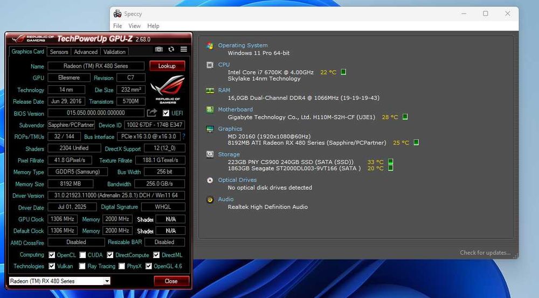The width and height of the screenshot is (539, 298).
Task: Click the Storage drive icon in Speccy
Action: [210, 154]
